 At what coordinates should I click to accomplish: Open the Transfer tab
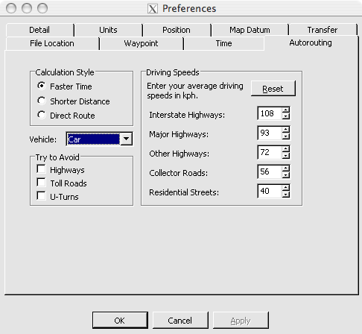(323, 30)
